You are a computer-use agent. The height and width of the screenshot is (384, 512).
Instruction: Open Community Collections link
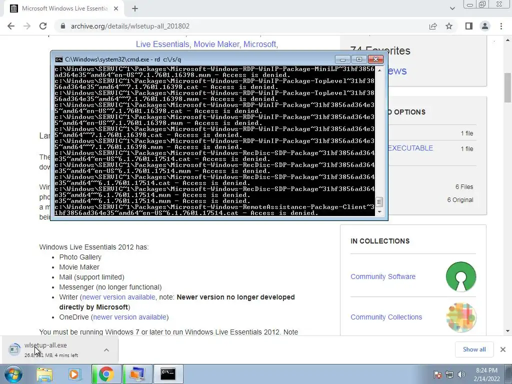[386, 317]
